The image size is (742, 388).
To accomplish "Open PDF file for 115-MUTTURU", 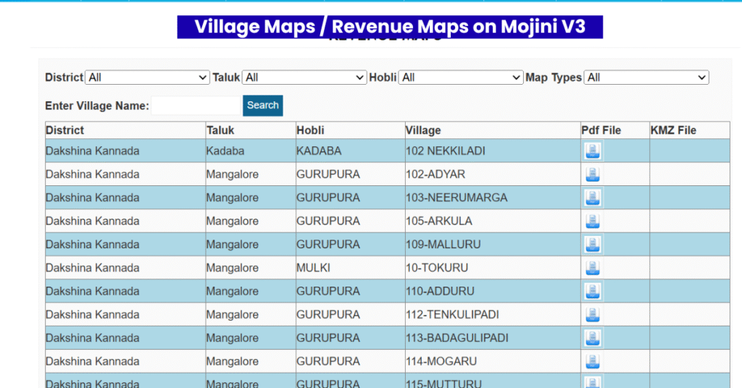I will click(593, 382).
